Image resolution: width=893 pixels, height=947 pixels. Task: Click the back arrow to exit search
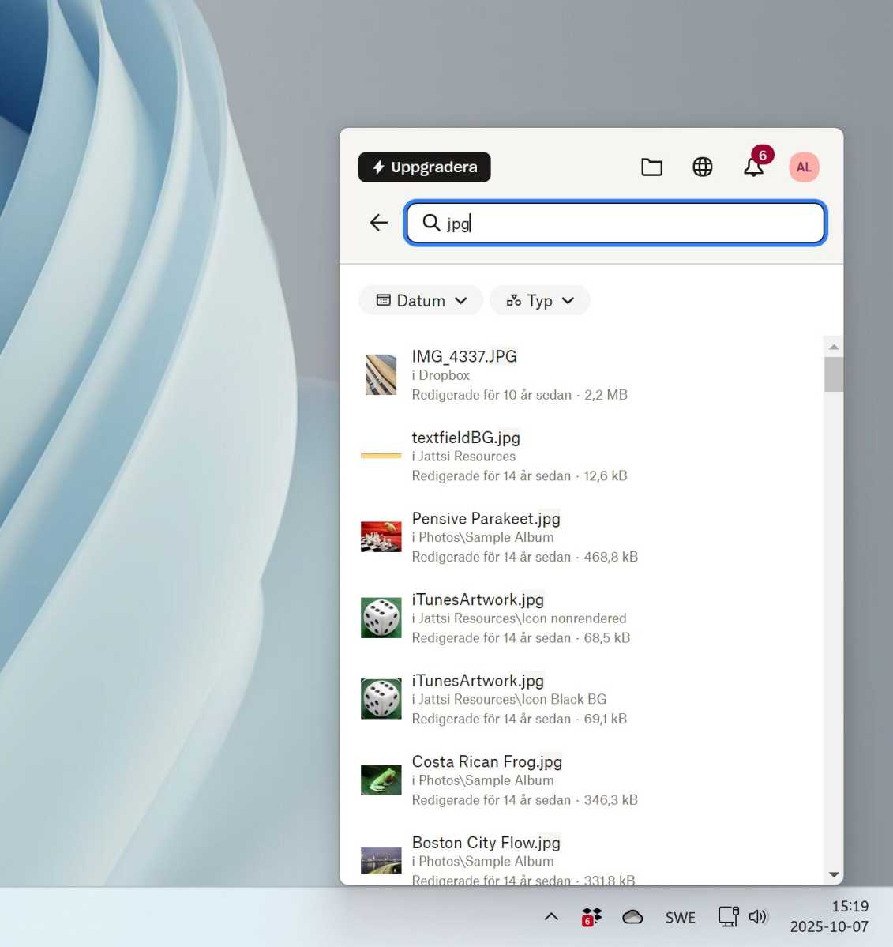tap(378, 223)
